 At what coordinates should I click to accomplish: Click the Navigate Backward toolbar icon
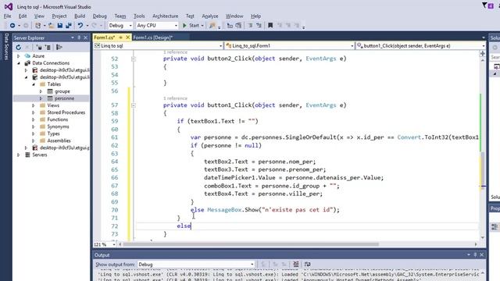tap(12, 26)
